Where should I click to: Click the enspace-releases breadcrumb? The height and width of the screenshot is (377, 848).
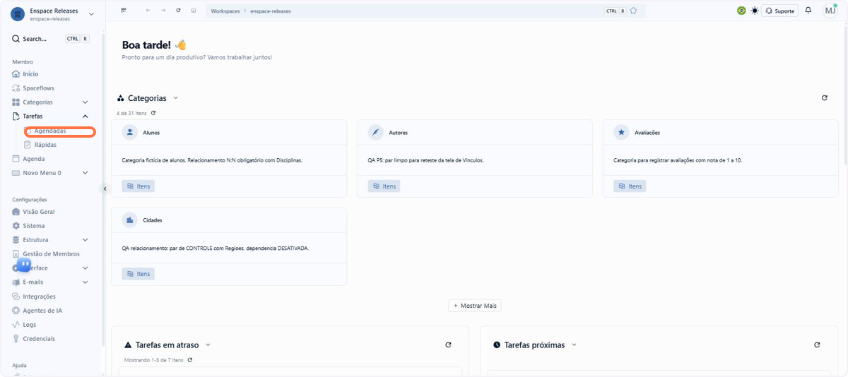click(271, 11)
